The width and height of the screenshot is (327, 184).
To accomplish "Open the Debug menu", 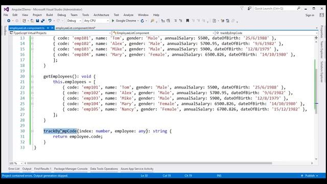I will (x=61, y=15).
